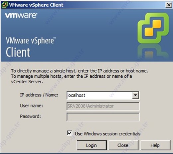Click the greyed-out SRV2008\Administrator user name field

tap(103, 106)
